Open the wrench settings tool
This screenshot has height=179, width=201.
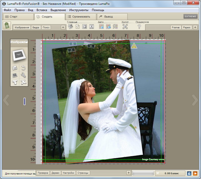pyautogui.click(x=23, y=75)
